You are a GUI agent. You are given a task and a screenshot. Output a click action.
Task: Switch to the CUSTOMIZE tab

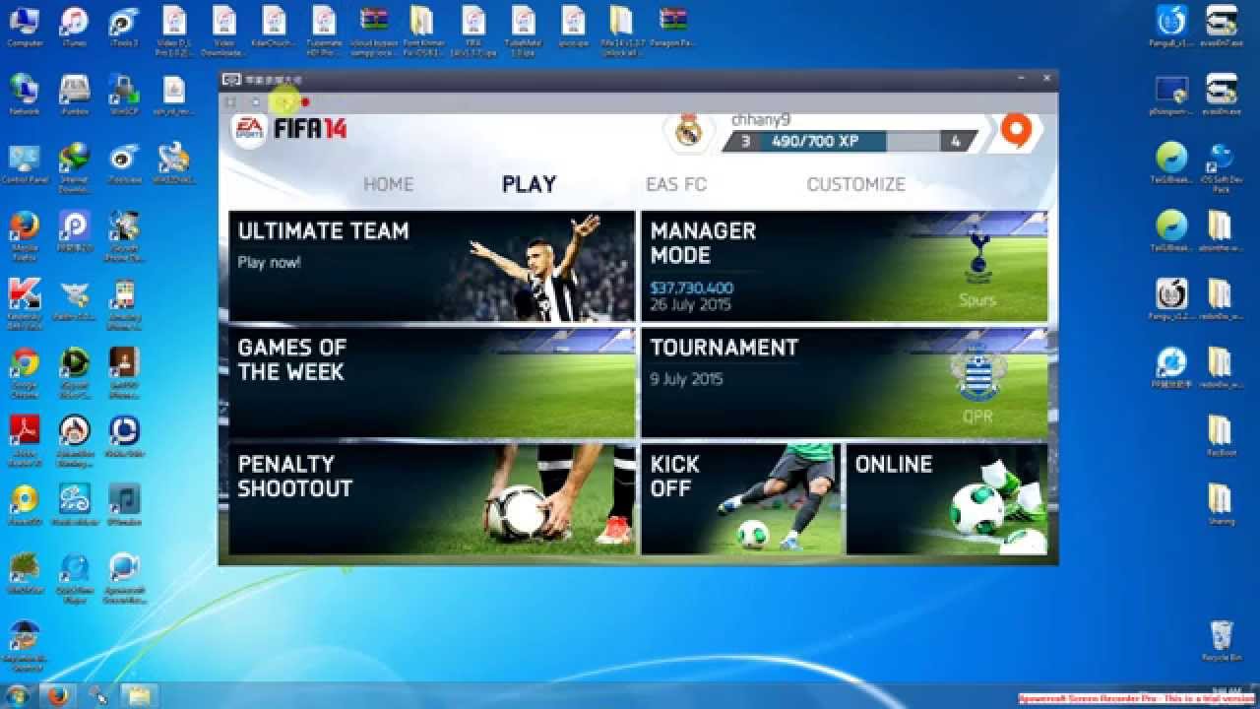[855, 184]
